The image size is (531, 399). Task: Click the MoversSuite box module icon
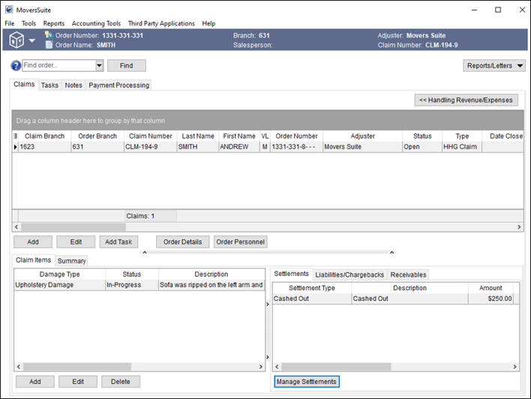tap(16, 40)
